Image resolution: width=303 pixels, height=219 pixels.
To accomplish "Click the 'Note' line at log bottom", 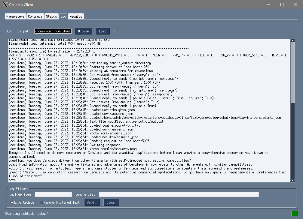I will pos(12,180).
